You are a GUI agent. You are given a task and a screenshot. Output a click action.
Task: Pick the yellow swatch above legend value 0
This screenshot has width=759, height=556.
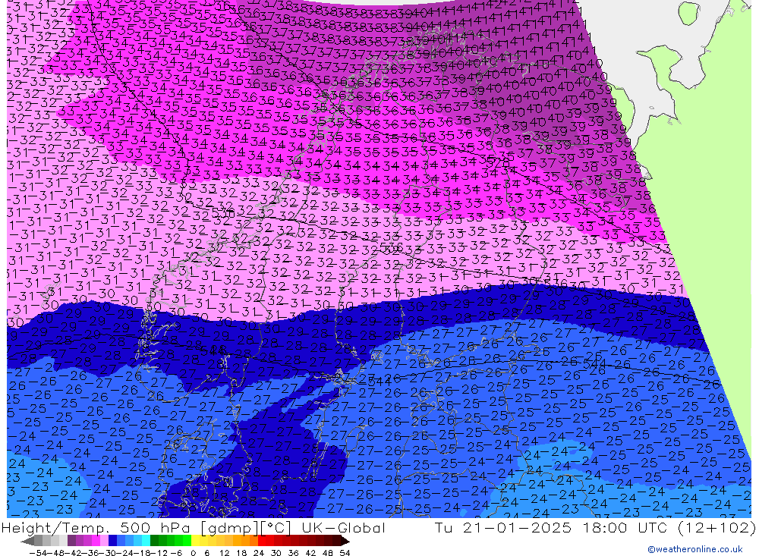coord(196,542)
